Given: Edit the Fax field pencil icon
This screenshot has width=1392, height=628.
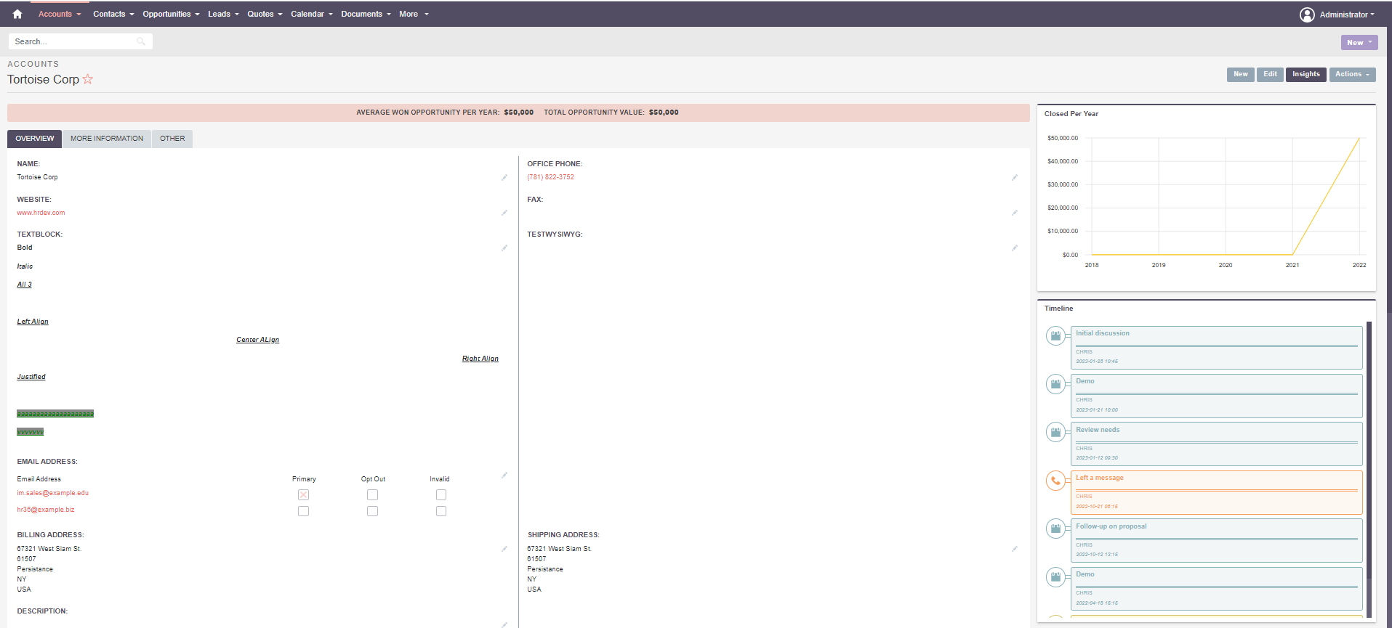Looking at the screenshot, I should (1015, 213).
